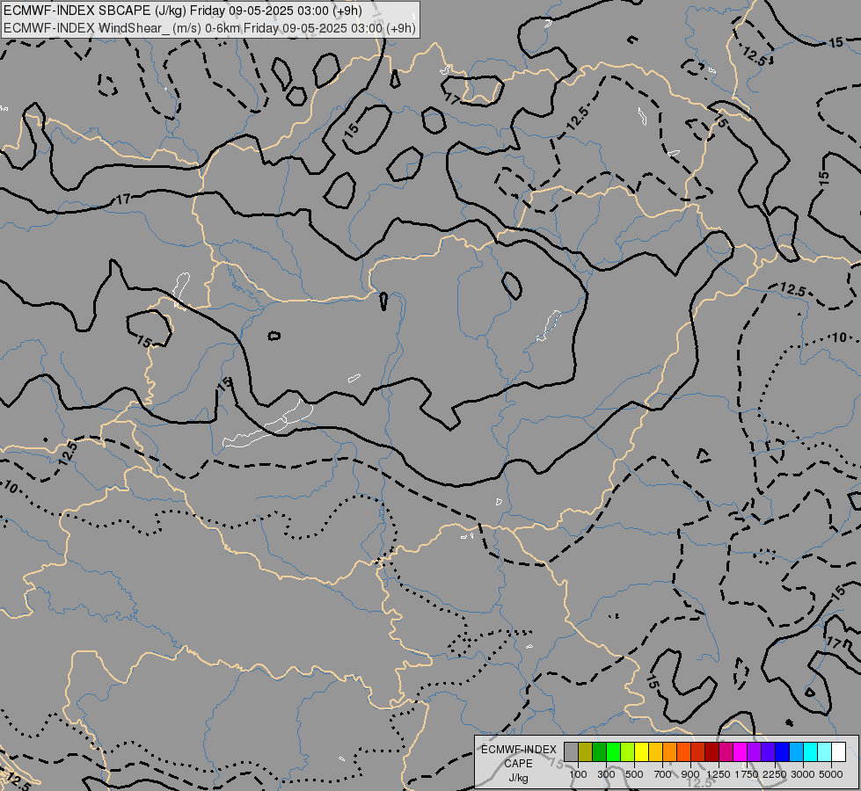861x791 pixels.
Task: Select the indigo violet legend swatch
Action: (768, 751)
